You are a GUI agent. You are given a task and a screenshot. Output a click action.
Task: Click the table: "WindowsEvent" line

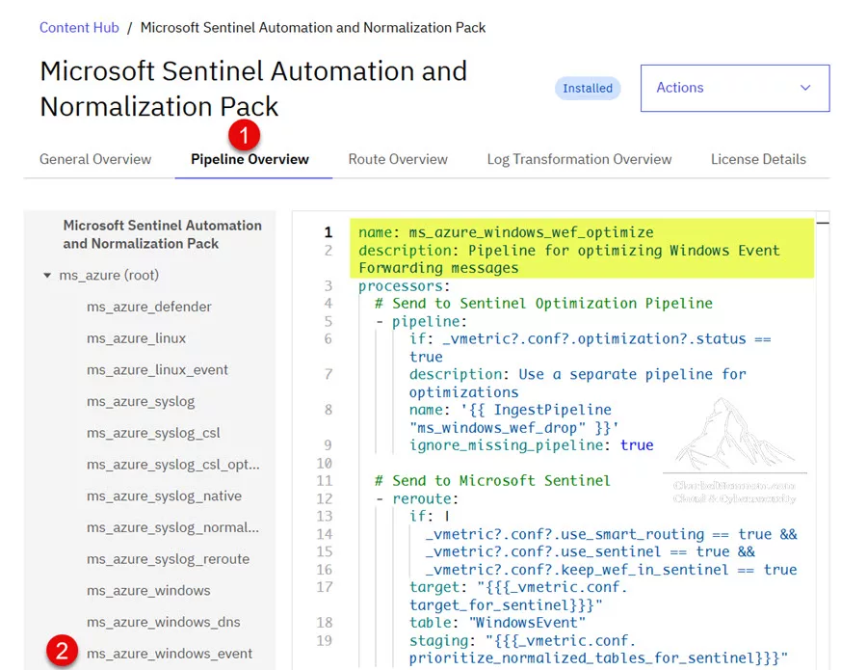coord(497,623)
